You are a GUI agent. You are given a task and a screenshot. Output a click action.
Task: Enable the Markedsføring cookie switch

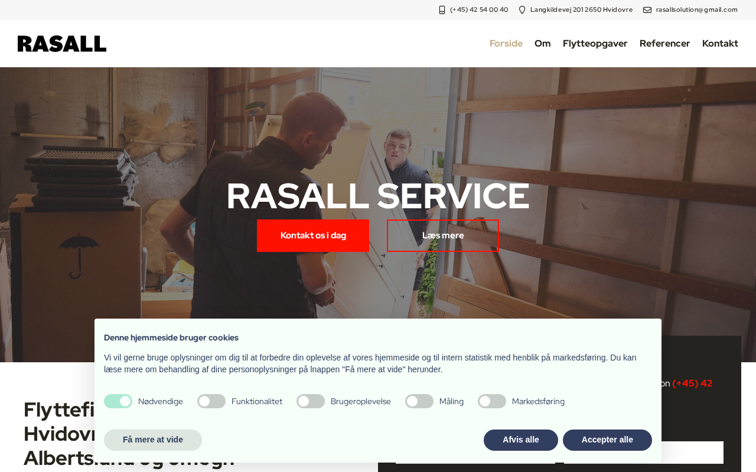click(x=492, y=401)
